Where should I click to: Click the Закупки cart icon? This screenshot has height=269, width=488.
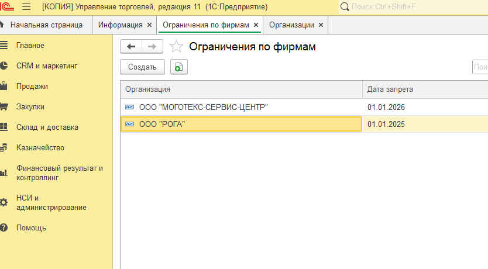(4, 106)
